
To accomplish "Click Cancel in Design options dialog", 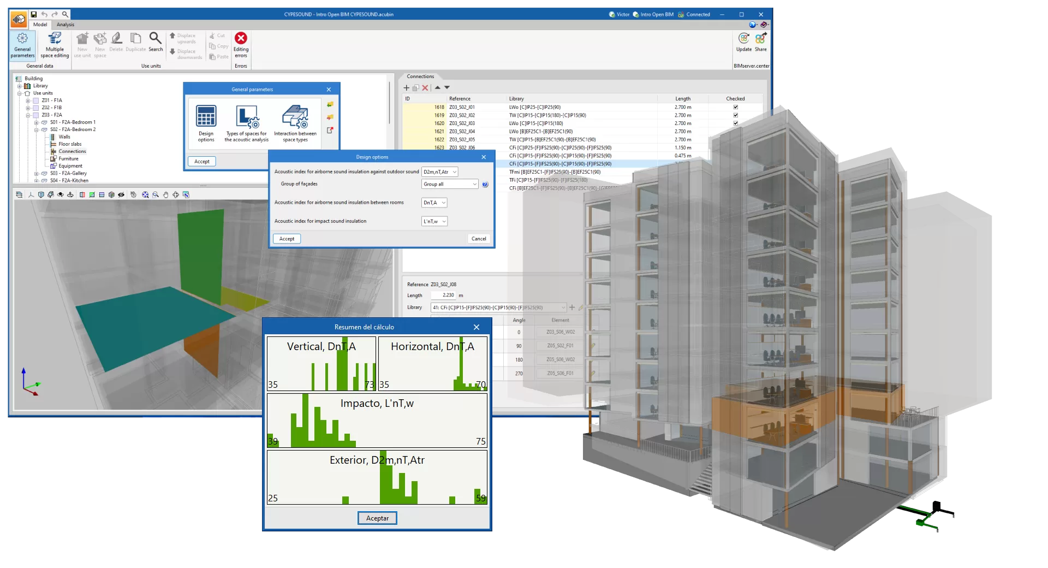I will (478, 239).
